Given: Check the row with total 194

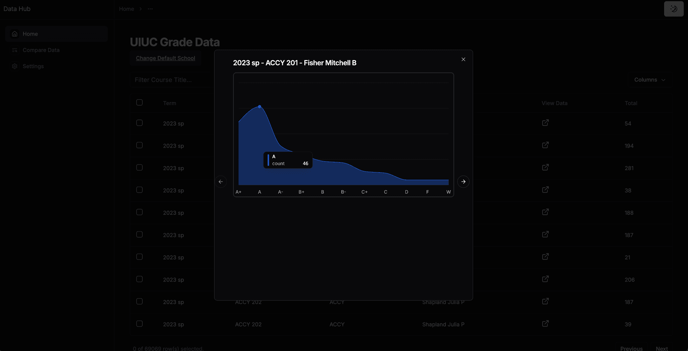Looking at the screenshot, I should pyautogui.click(x=139, y=145).
